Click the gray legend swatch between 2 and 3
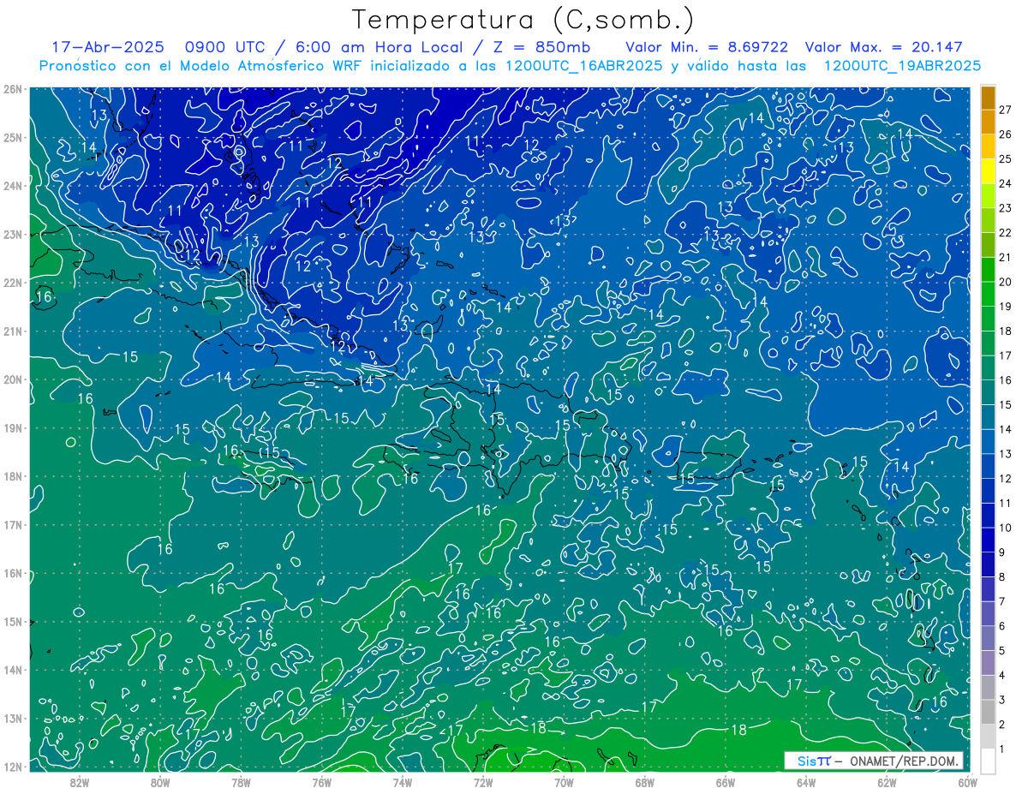 coord(989,711)
